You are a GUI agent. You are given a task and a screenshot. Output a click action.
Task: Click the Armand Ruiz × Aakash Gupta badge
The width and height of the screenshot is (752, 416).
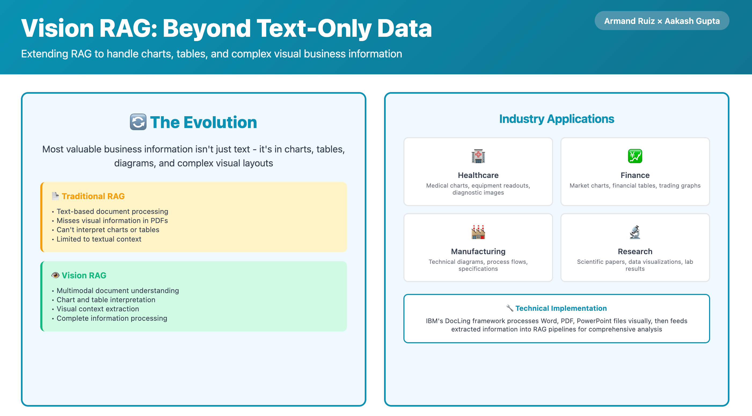coord(662,21)
